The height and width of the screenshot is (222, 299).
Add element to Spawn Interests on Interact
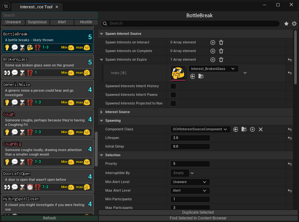click(213, 42)
